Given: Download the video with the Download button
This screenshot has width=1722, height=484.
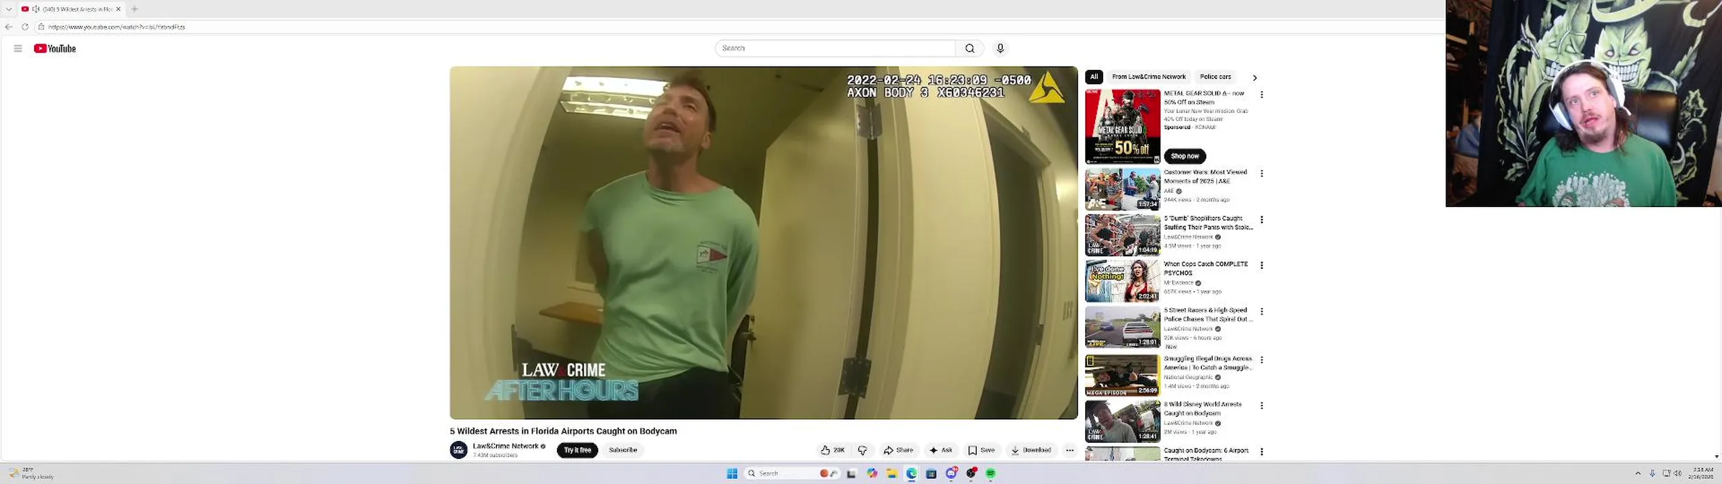Looking at the screenshot, I should (1031, 450).
